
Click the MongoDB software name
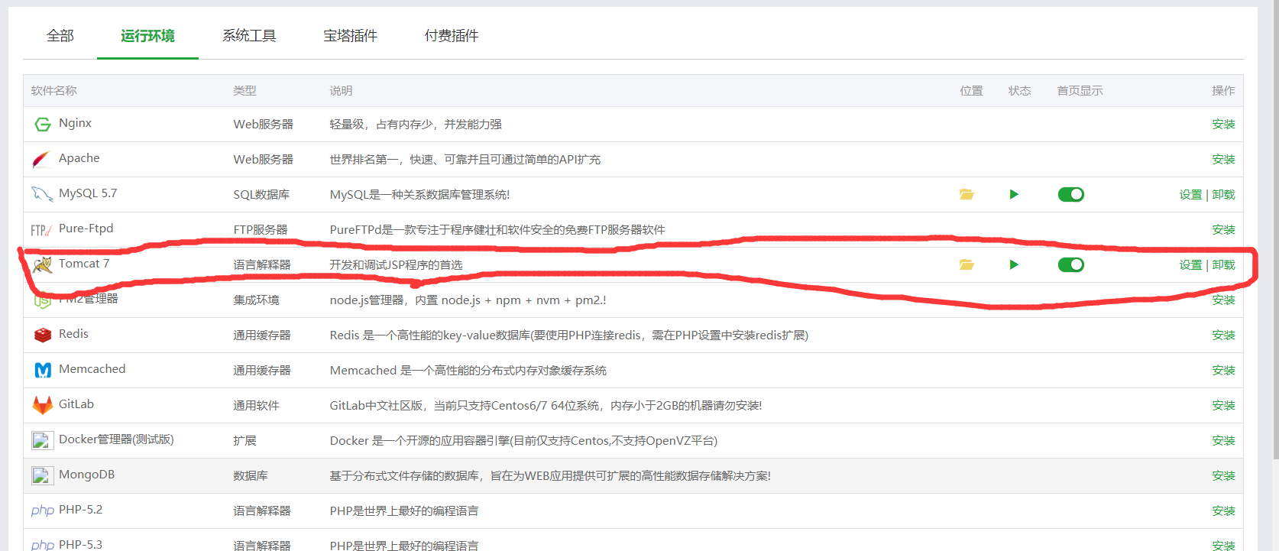tap(86, 475)
